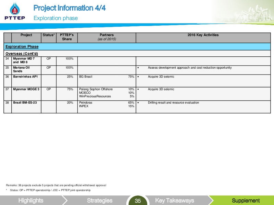
Task: Select the 'Exploration Phase' section row
Action: (137, 46)
